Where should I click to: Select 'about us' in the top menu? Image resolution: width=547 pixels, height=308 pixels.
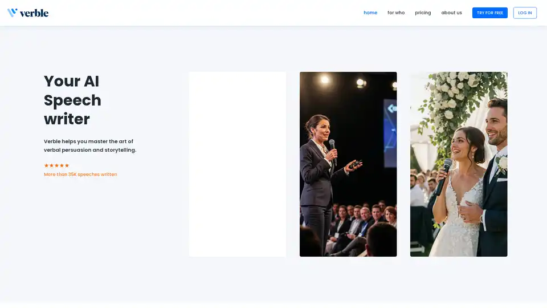coord(451,13)
